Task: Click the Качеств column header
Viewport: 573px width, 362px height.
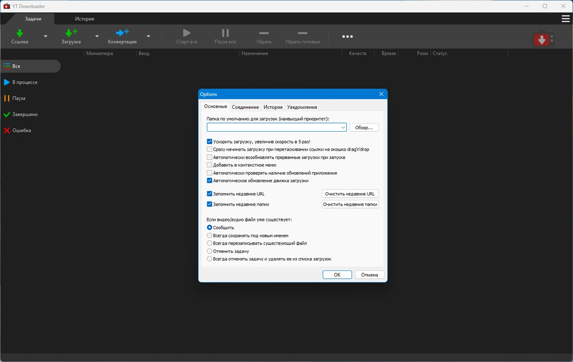Action: point(358,53)
